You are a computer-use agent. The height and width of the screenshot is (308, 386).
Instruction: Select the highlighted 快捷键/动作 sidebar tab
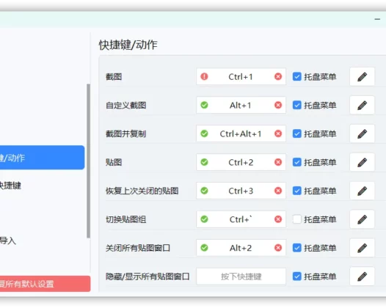click(x=42, y=158)
